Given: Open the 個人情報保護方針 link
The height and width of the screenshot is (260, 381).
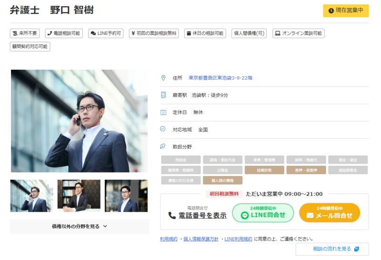Looking at the screenshot, I should point(201,239).
